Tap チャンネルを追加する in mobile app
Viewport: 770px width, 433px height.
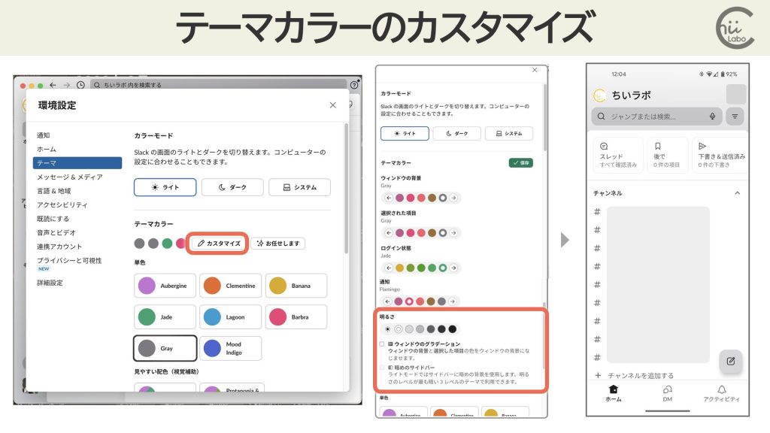tap(641, 376)
